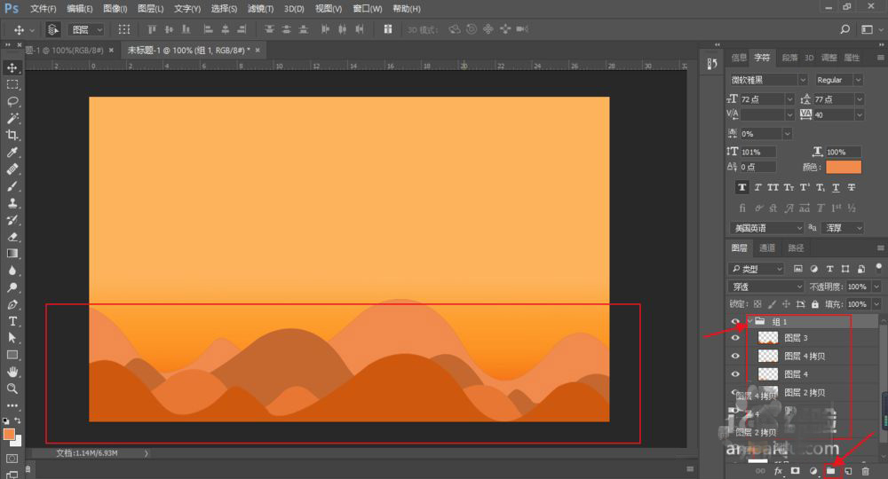
Task: Toggle faux bold text style
Action: (x=741, y=188)
